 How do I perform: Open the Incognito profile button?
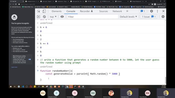pyautogui.click(x=158, y=4)
